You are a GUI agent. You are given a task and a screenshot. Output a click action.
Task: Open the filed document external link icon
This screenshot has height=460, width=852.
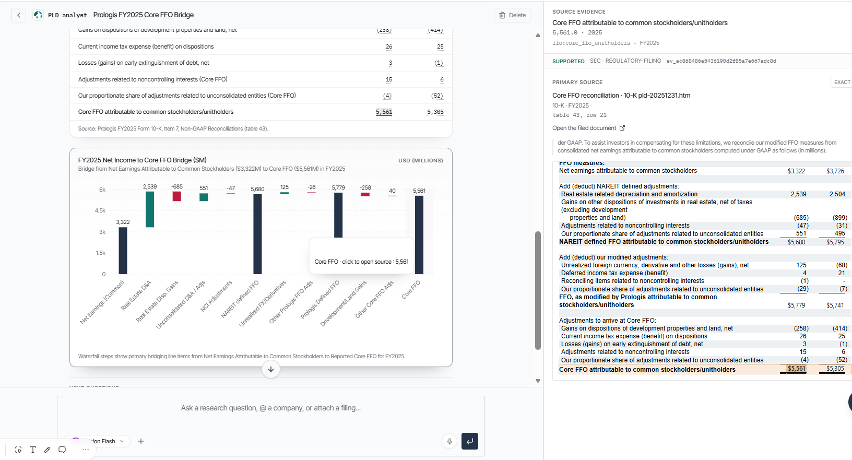pyautogui.click(x=622, y=128)
